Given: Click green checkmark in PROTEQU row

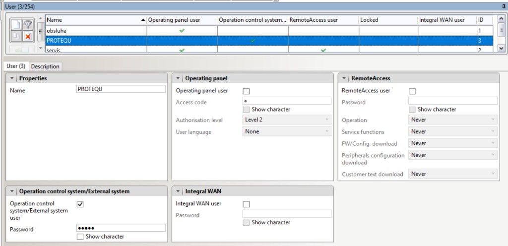Looking at the screenshot, I should (x=253, y=41).
